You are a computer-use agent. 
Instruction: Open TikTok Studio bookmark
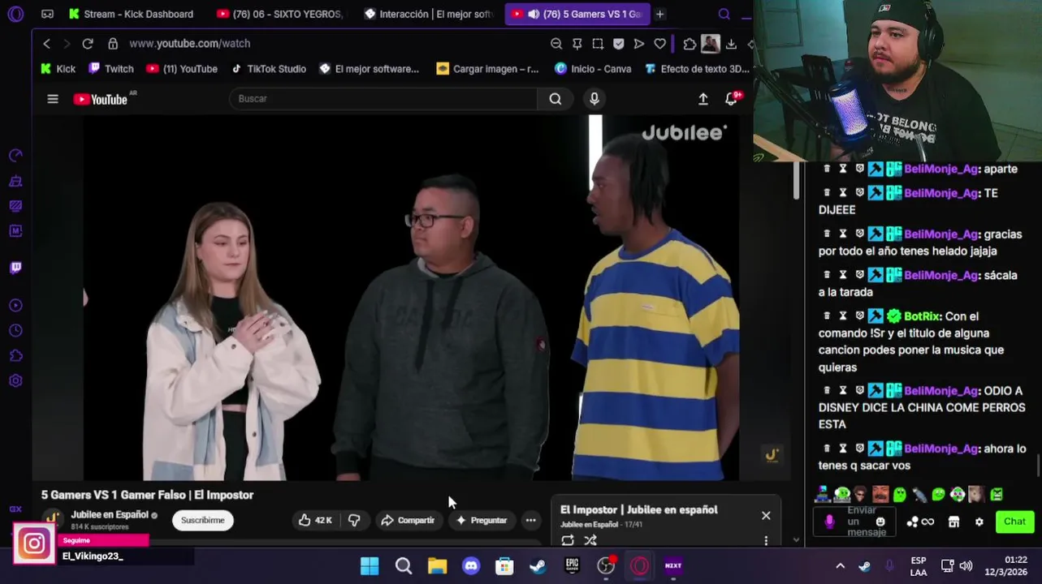[x=268, y=69]
